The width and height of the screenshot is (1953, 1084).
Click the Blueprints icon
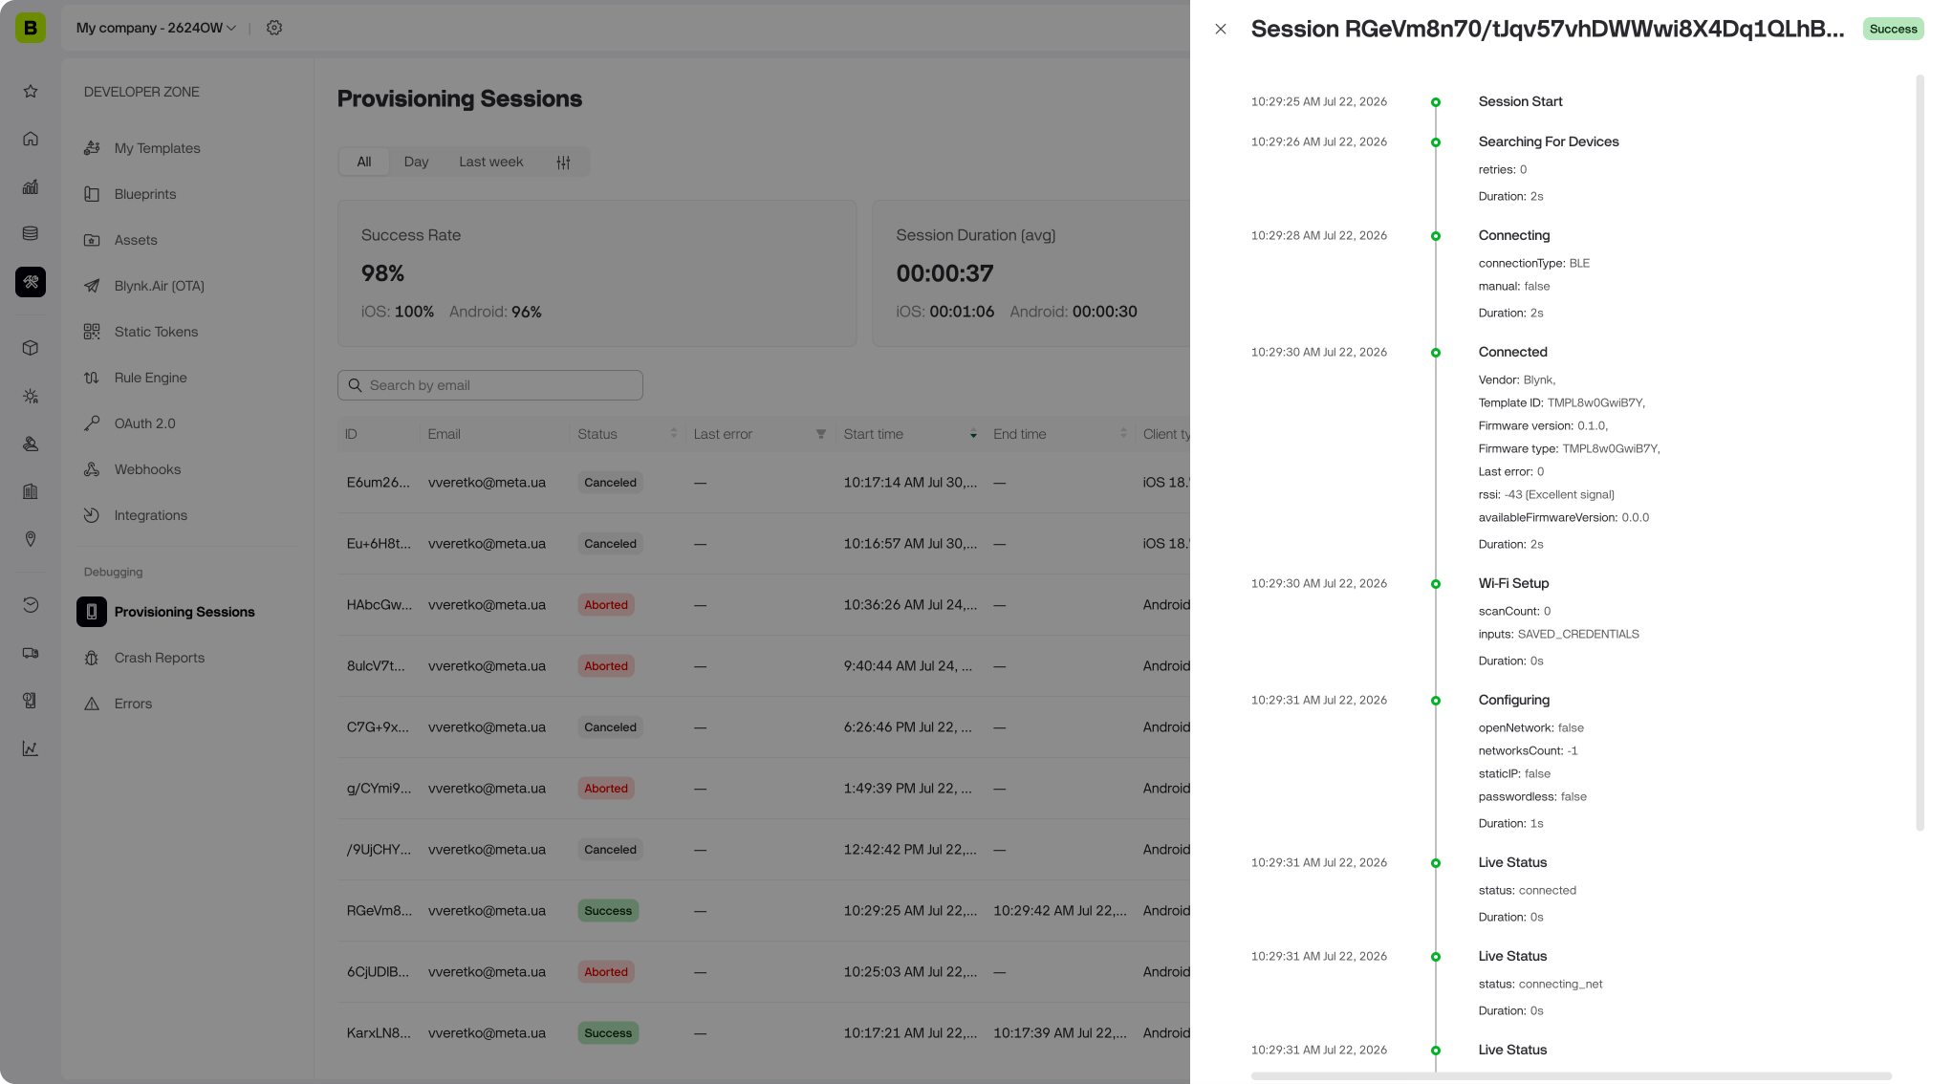[x=92, y=194]
